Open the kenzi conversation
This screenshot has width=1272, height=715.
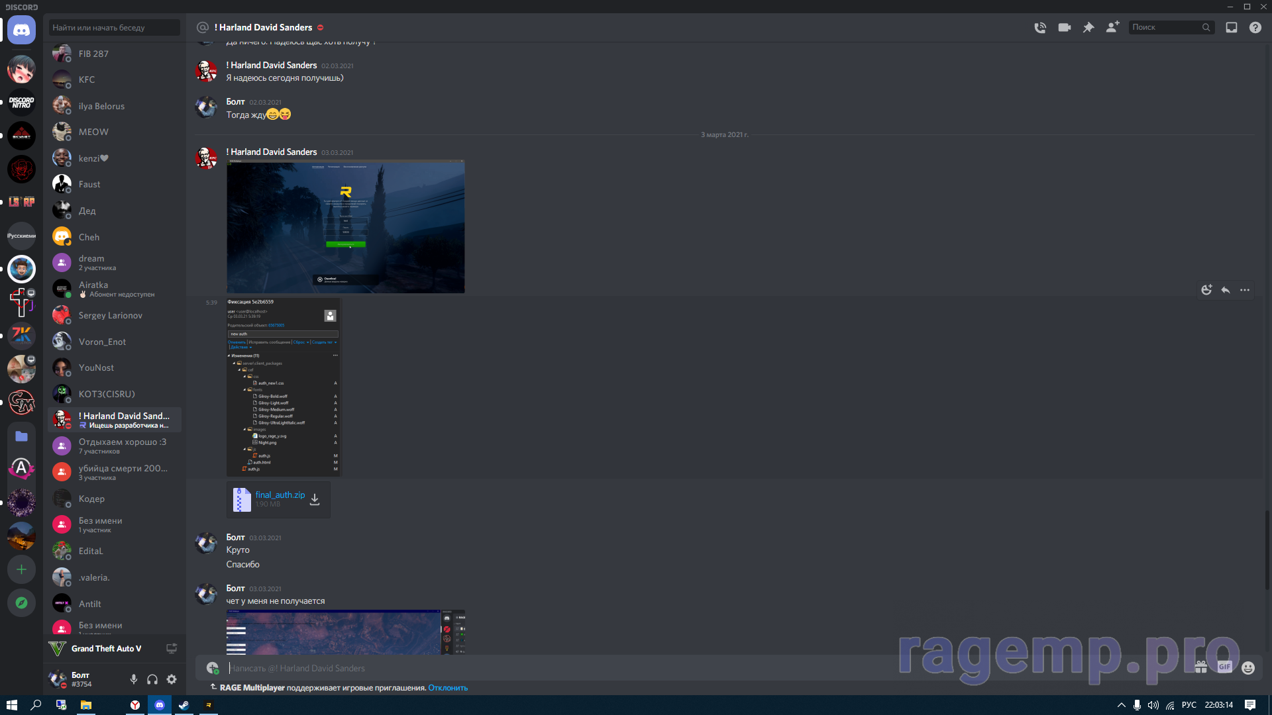point(115,158)
